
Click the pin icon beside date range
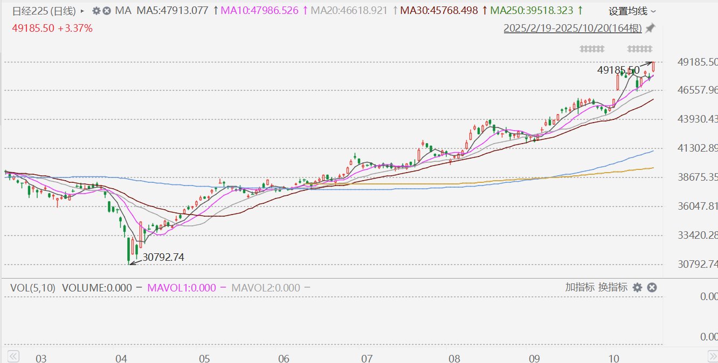651,28
